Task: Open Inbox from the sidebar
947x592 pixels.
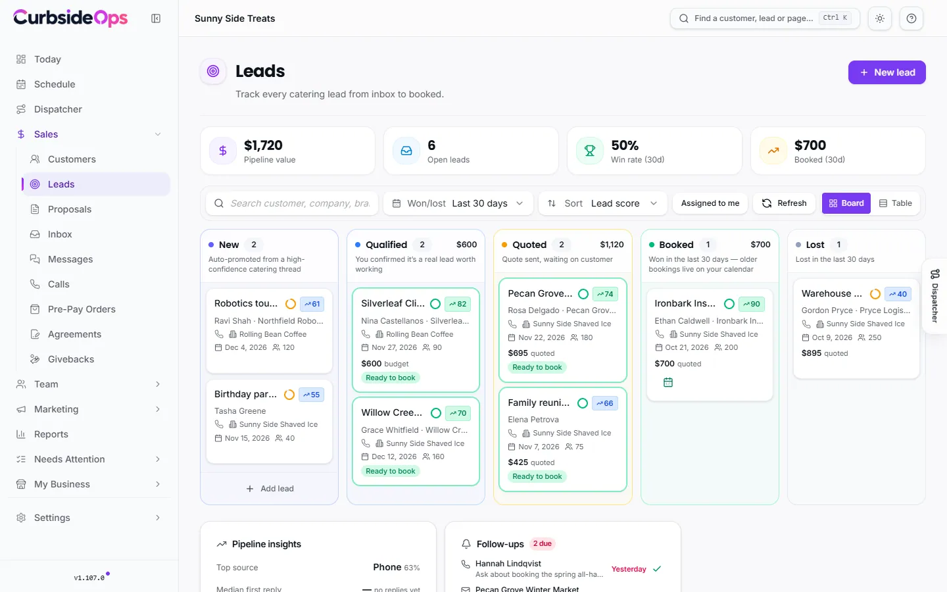Action: click(96, 234)
